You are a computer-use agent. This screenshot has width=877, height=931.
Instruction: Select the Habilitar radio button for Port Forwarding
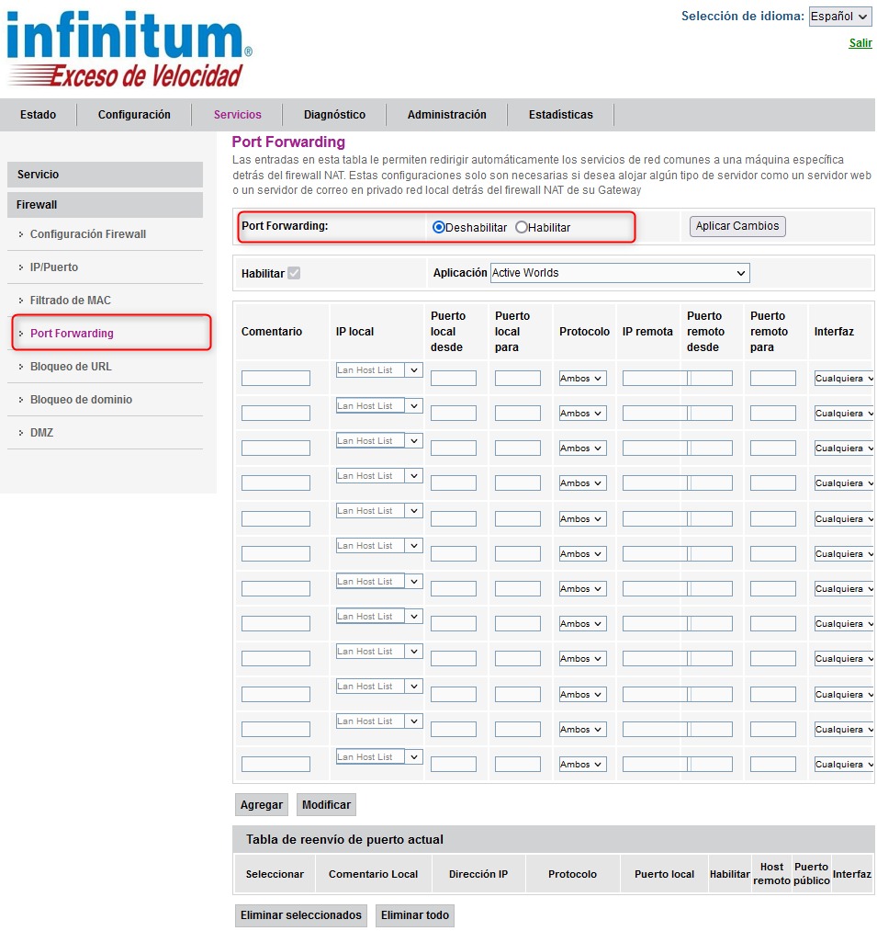pyautogui.click(x=523, y=227)
